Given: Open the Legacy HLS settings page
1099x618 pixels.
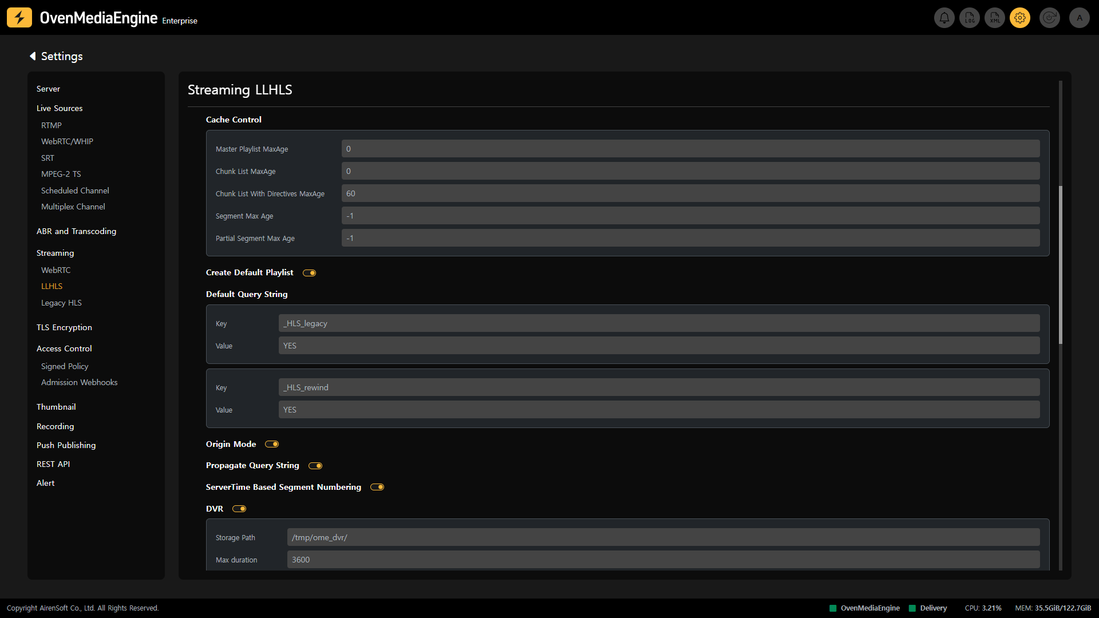Looking at the screenshot, I should [x=61, y=303].
